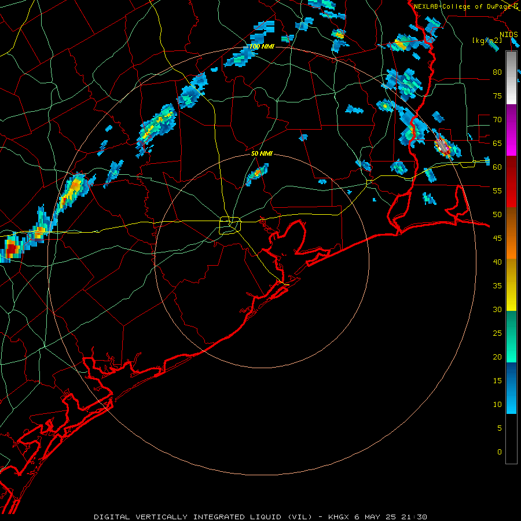Click the scale value 50
This screenshot has height=521, width=521.
(497, 215)
